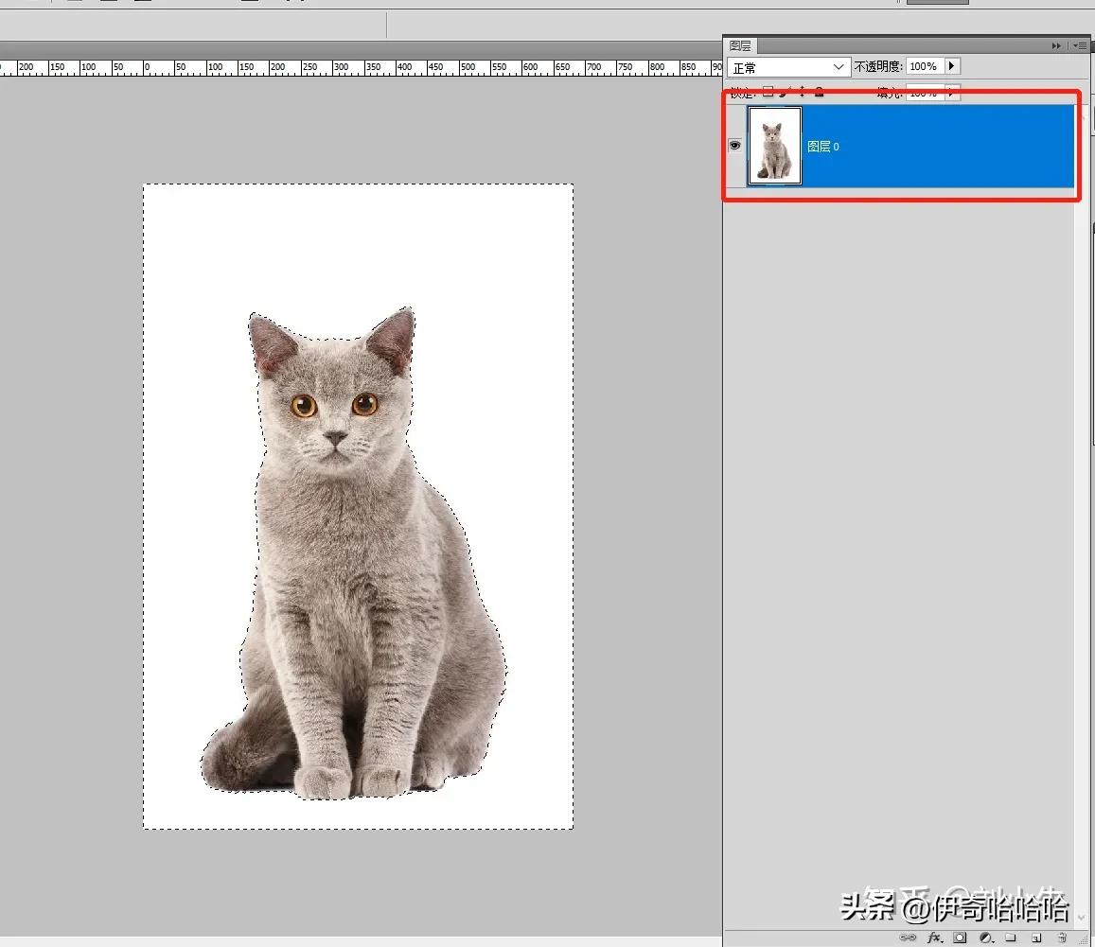Open the 不透明度 opacity arrow control
The height and width of the screenshot is (947, 1095).
pos(952,66)
